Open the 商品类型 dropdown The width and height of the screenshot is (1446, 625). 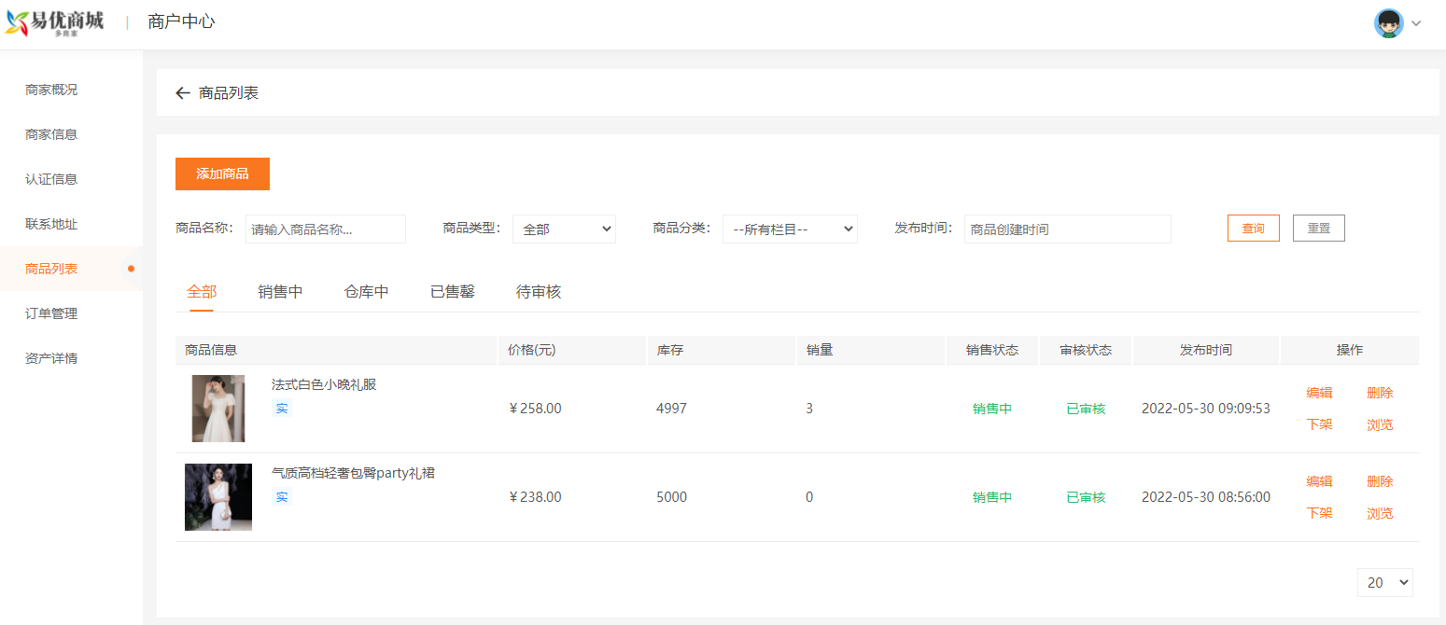(564, 229)
